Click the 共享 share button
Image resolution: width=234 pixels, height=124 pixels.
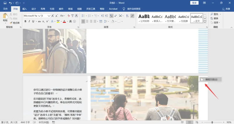point(226,9)
